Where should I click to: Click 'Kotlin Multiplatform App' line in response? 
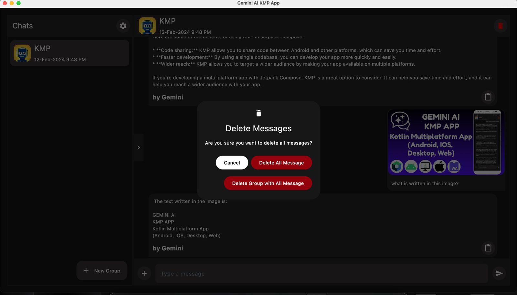click(x=181, y=229)
